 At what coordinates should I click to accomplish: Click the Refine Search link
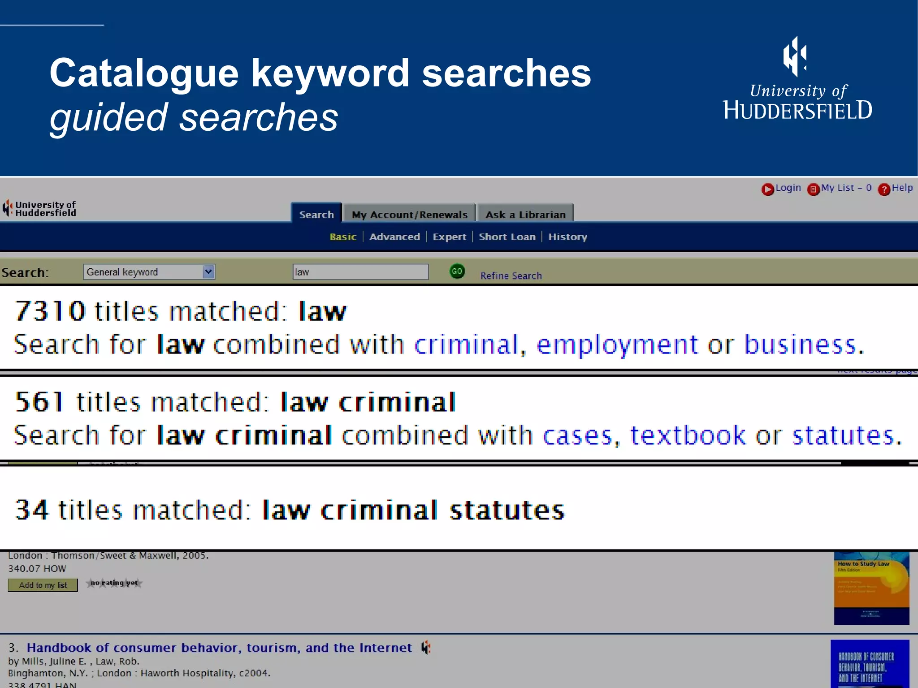coord(511,276)
